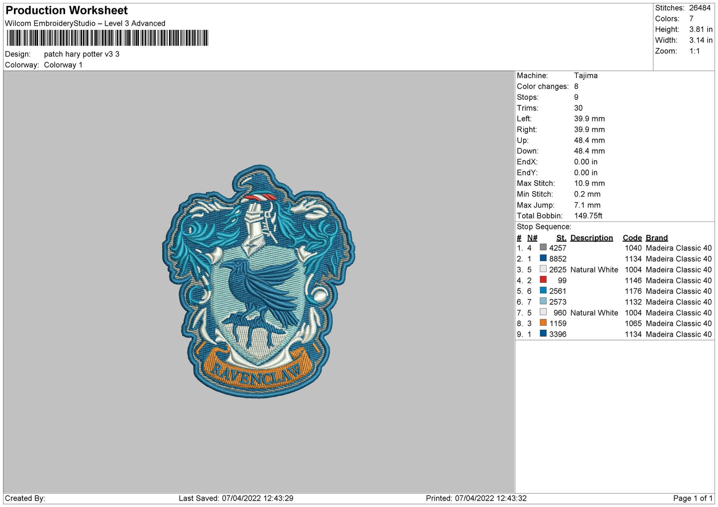Click the Max Stitch value '10.9 mm'

[x=589, y=183]
